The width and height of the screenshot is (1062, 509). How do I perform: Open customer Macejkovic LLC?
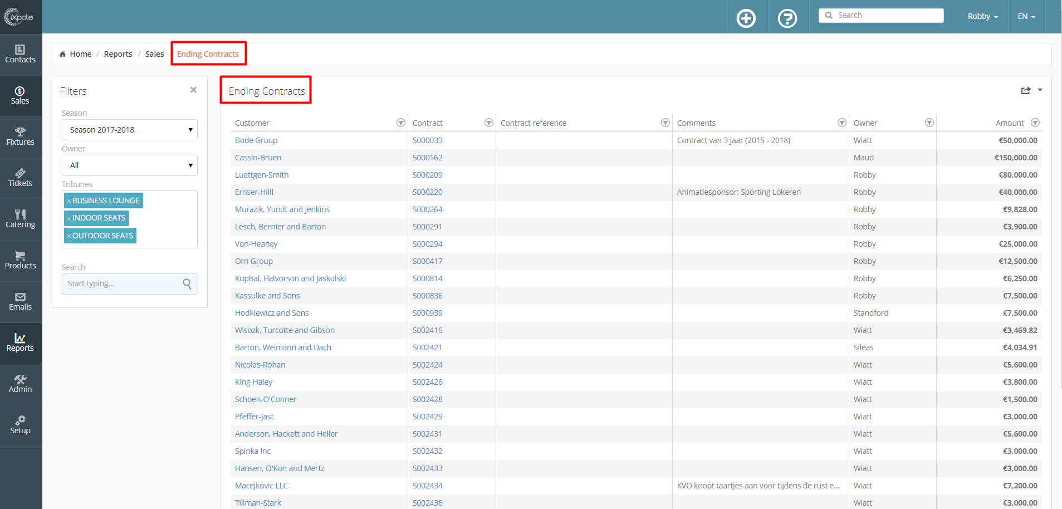click(261, 486)
